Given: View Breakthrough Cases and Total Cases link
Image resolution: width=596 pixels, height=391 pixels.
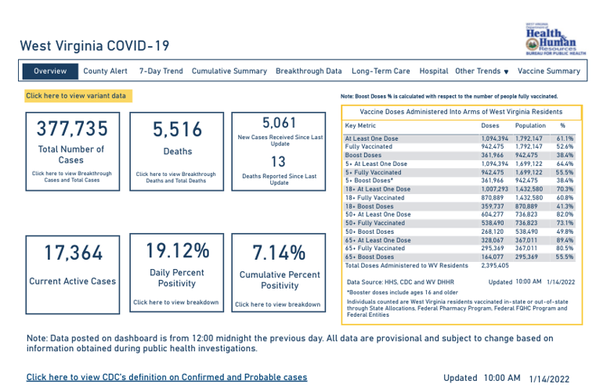Looking at the screenshot, I should point(72,177).
